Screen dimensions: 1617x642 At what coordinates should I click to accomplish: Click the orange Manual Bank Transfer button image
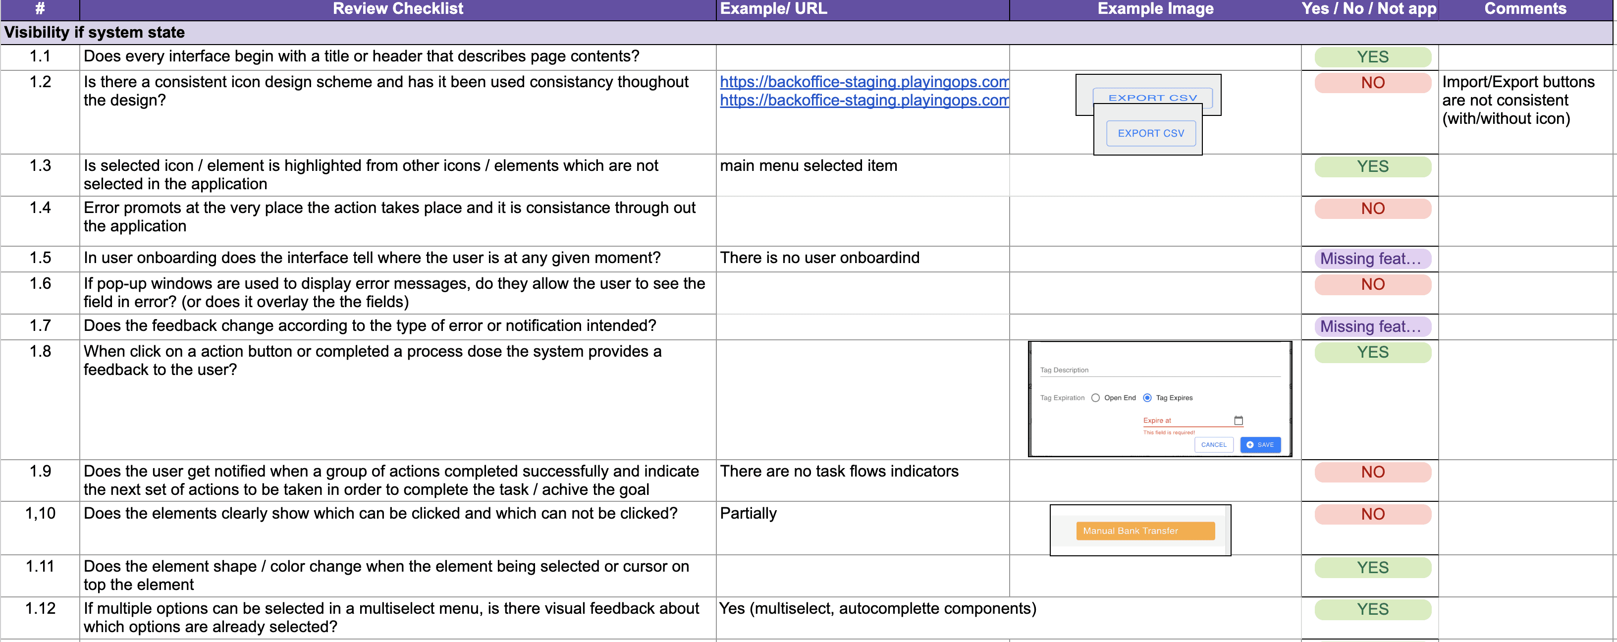coord(1145,531)
